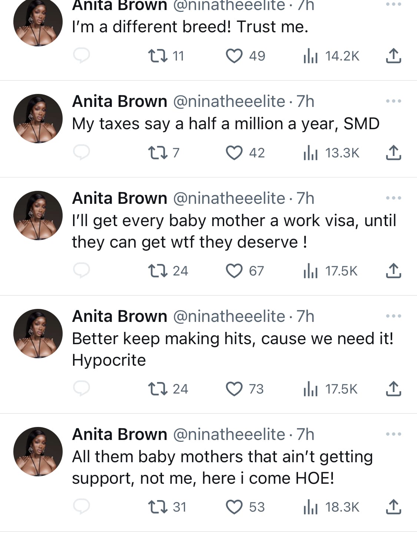Open Anita Brown name on "Hypocrite" tweet
Viewport: 417px width, 535px height.
click(119, 316)
